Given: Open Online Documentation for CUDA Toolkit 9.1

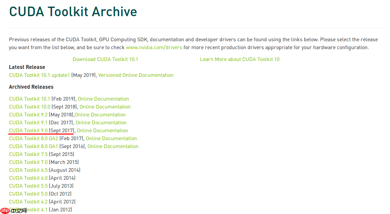Looking at the screenshot, I should click(x=101, y=123).
